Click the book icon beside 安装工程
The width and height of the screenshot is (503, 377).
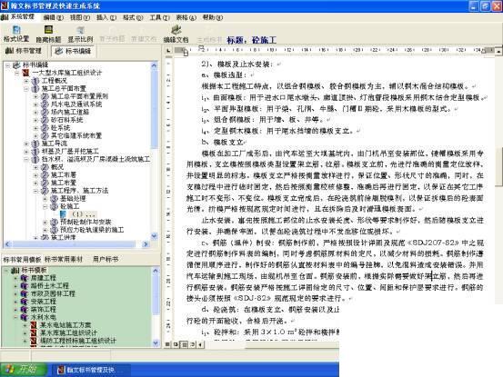[x=25, y=302]
